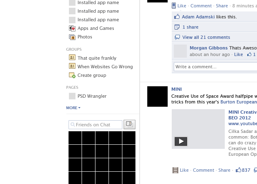Click the Burton European link
This screenshot has width=257, height=184.
pyautogui.click(x=239, y=102)
